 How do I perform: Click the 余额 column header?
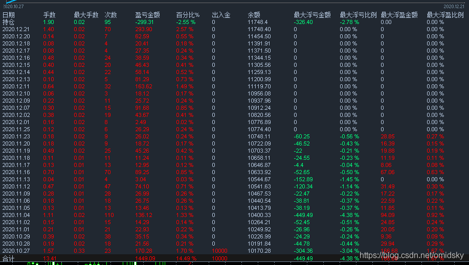[x=254, y=15]
